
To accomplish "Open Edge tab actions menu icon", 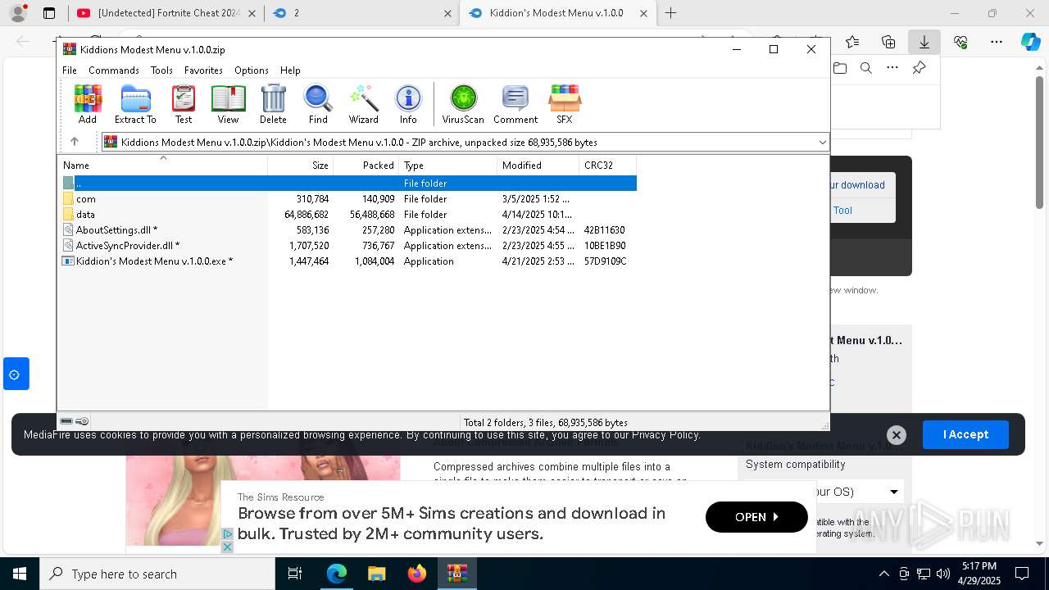I will point(49,13).
